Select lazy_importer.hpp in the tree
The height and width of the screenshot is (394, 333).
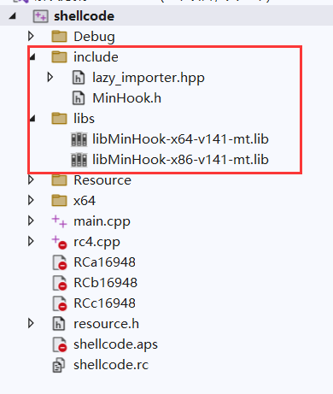(x=149, y=78)
